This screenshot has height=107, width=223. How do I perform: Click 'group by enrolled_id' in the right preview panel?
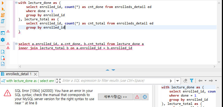tap(188, 100)
